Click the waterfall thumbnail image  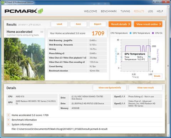(x=24, y=59)
